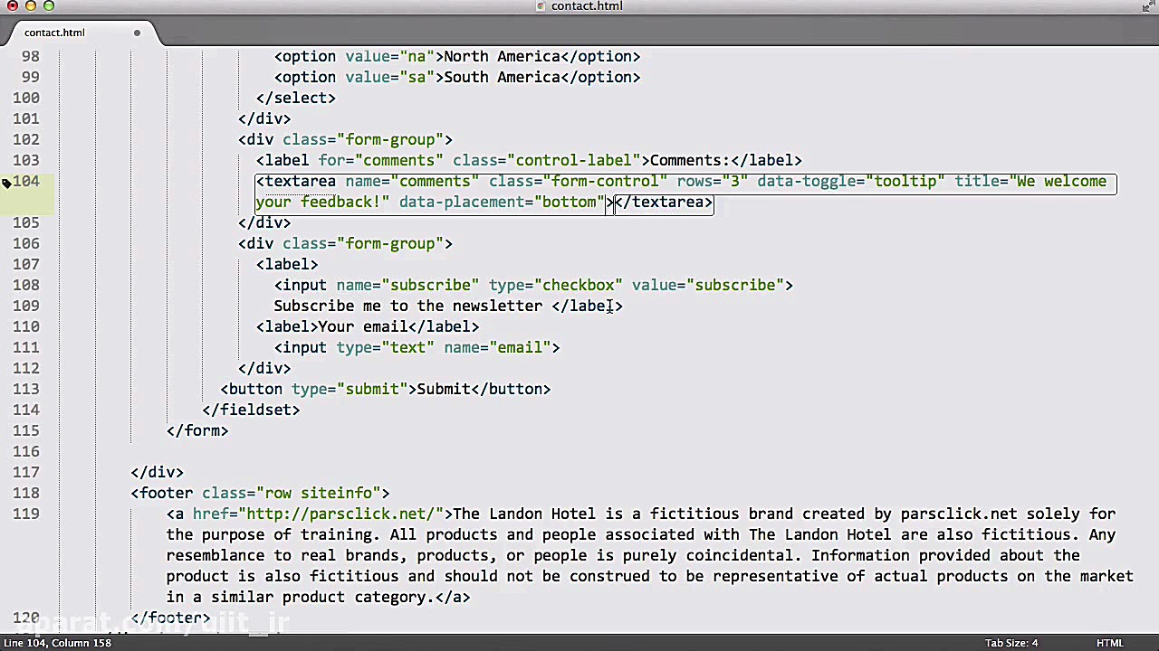Click the "Comments:" label text

click(x=690, y=160)
